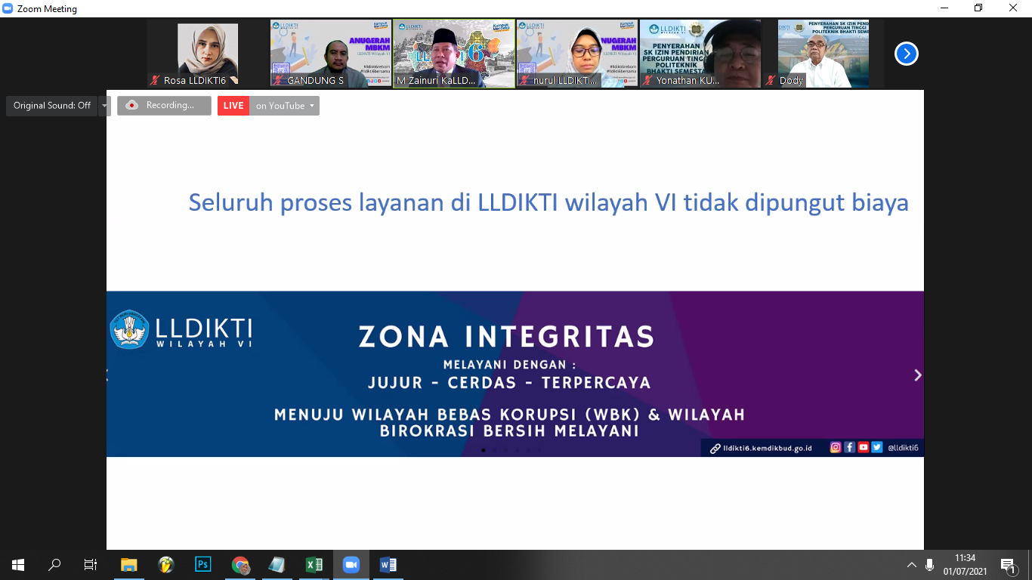Open Windows notification center

pos(1007,565)
